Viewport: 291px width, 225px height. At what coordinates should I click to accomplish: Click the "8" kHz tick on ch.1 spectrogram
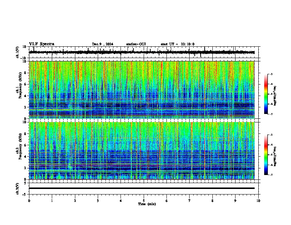25,73
